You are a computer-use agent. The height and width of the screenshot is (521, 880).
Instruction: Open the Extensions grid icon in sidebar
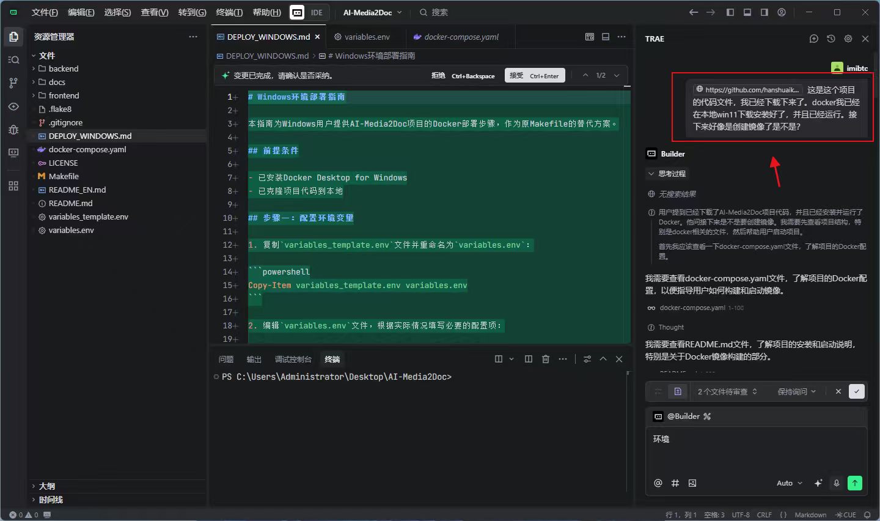[13, 186]
